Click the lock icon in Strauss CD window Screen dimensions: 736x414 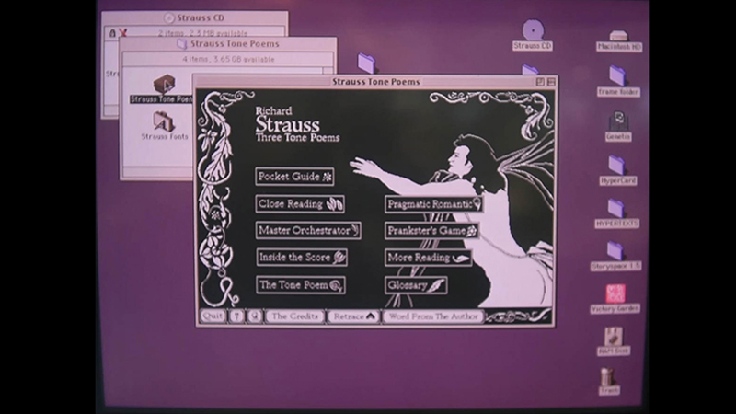pyautogui.click(x=112, y=33)
